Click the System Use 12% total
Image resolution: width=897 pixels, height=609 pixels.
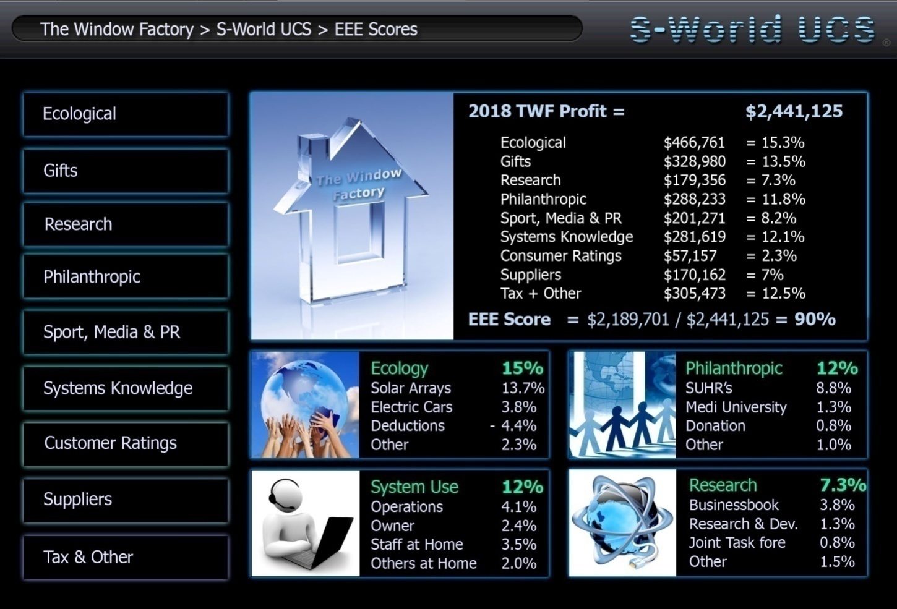click(x=522, y=487)
